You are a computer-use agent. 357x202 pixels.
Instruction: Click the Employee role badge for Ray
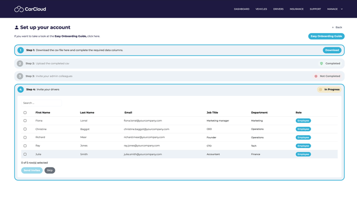pyautogui.click(x=303, y=146)
